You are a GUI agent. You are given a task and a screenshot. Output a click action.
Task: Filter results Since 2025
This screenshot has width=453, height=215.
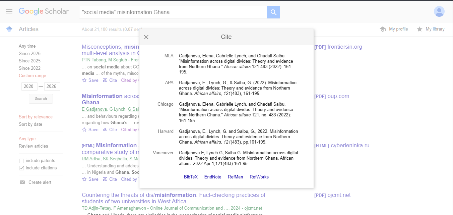[x=29, y=61]
